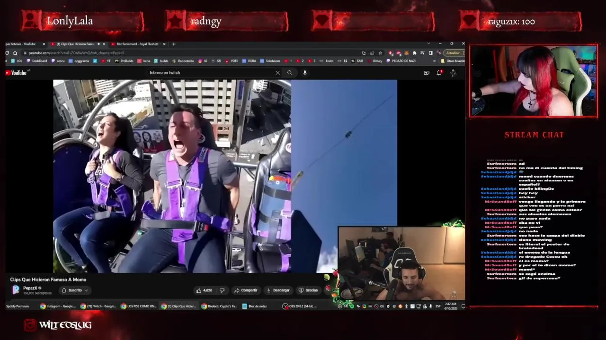606x340 pixels.
Task: Show more bookmarks with the chevron
Action: point(434,61)
